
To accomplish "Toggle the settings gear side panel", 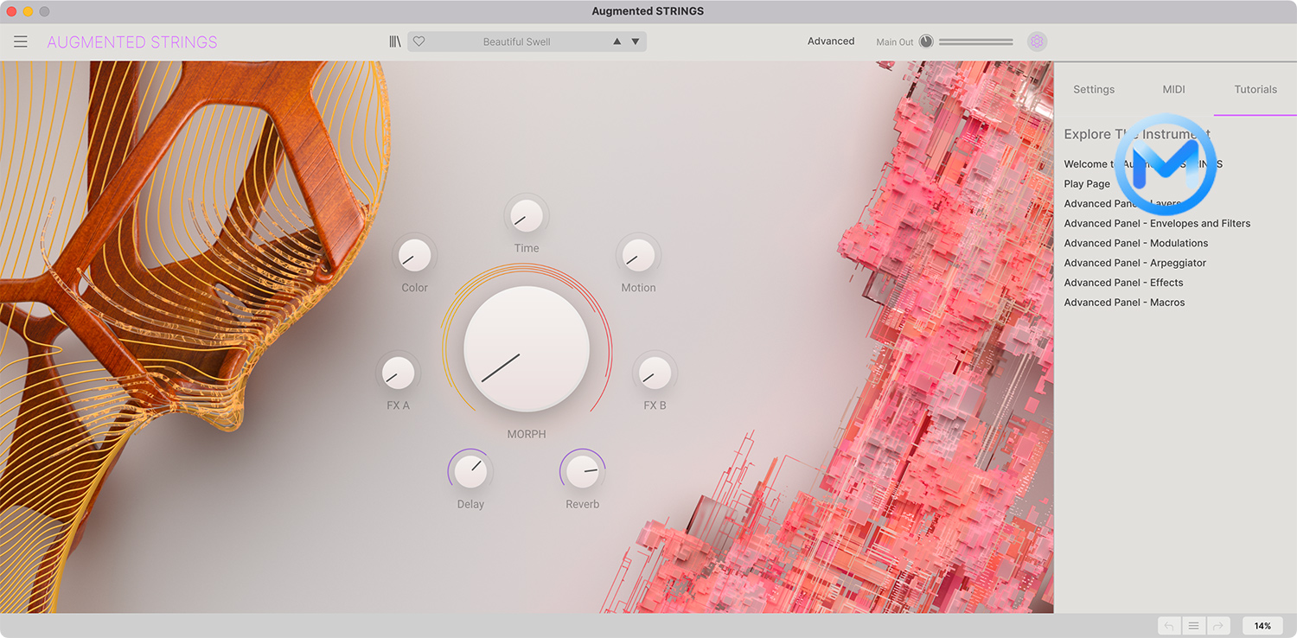I will (x=1037, y=41).
